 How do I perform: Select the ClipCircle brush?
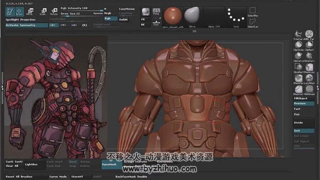[299, 46]
